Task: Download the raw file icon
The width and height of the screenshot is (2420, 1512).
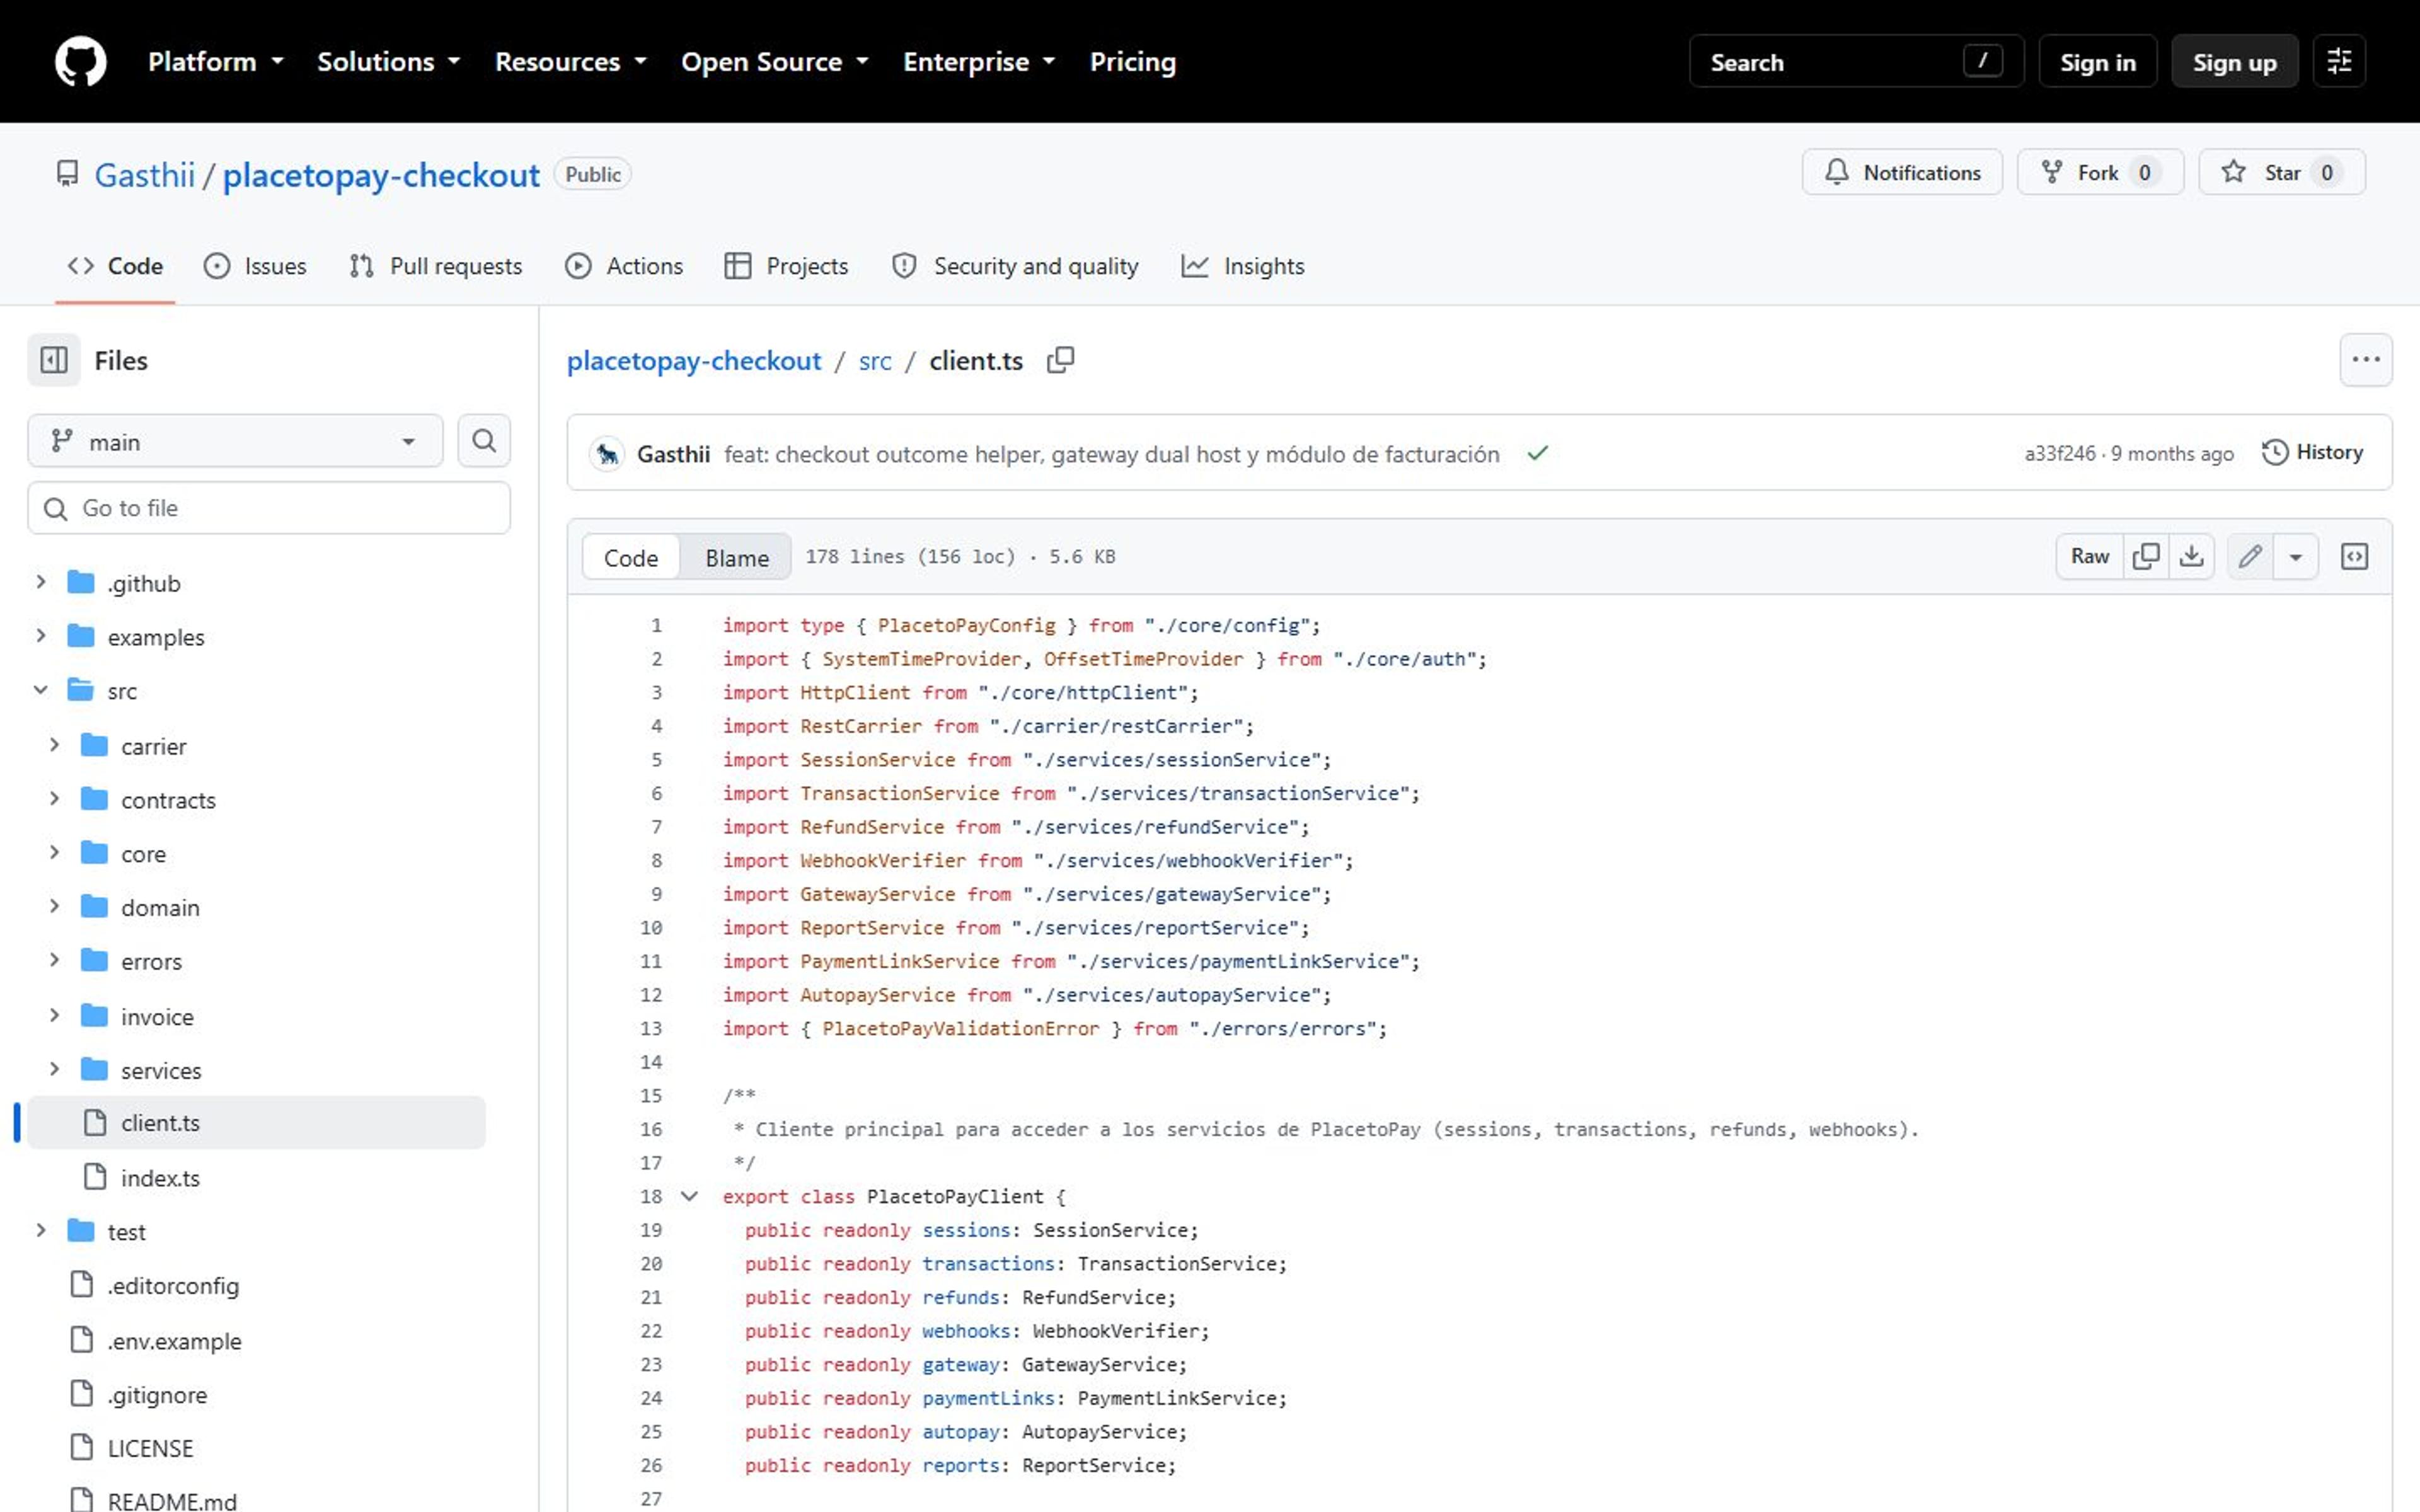Action: [2191, 557]
